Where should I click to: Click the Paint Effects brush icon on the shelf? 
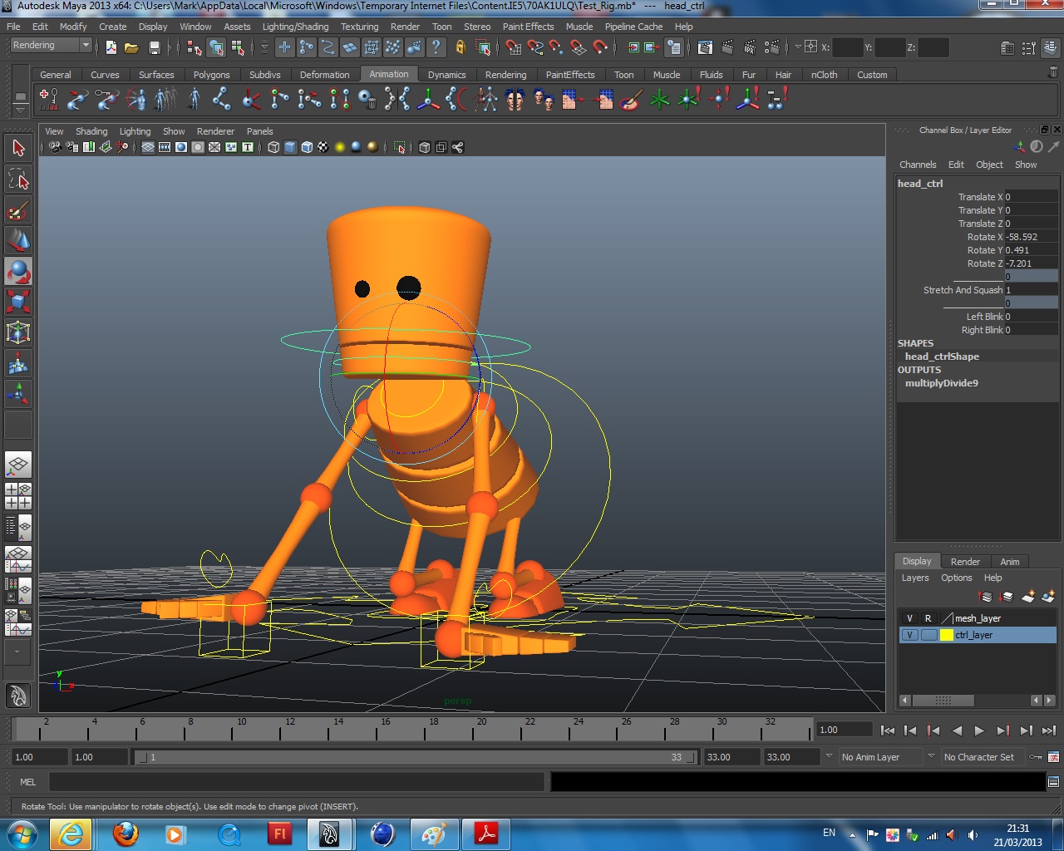pos(631,101)
